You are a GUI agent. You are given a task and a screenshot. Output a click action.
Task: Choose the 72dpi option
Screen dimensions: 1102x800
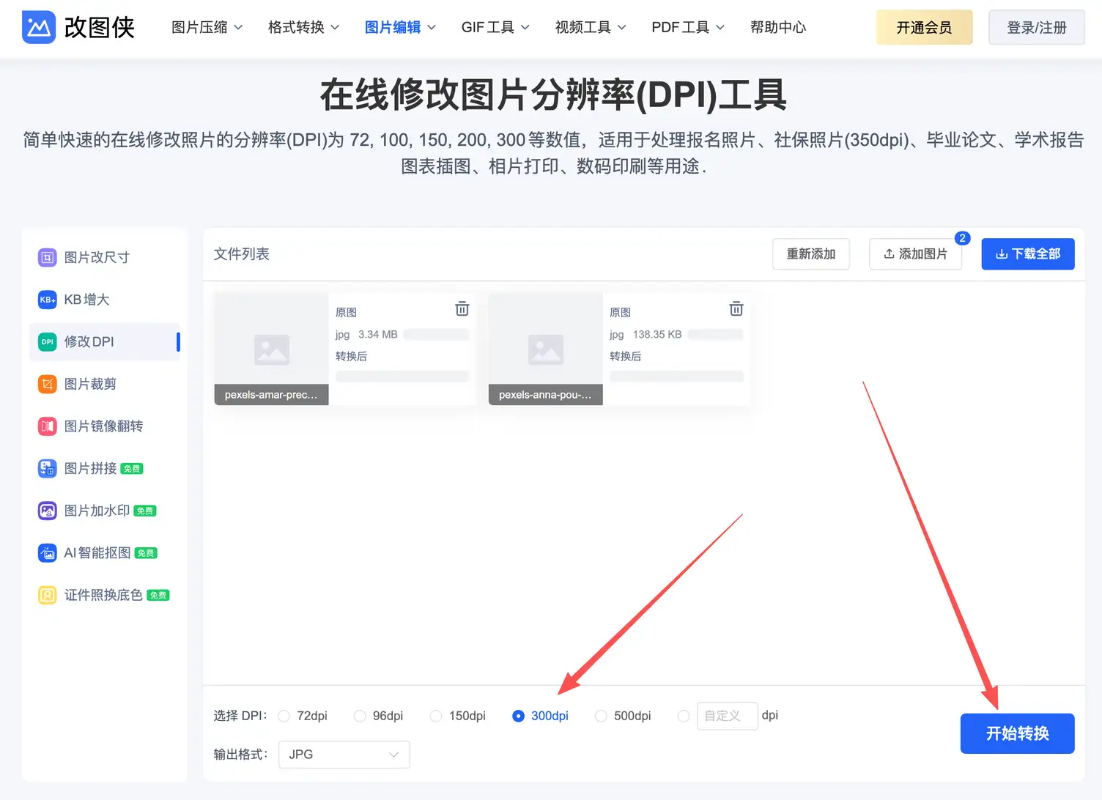click(x=284, y=716)
